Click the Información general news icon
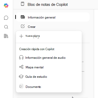The width and height of the screenshot is (98, 98). click(23, 17)
